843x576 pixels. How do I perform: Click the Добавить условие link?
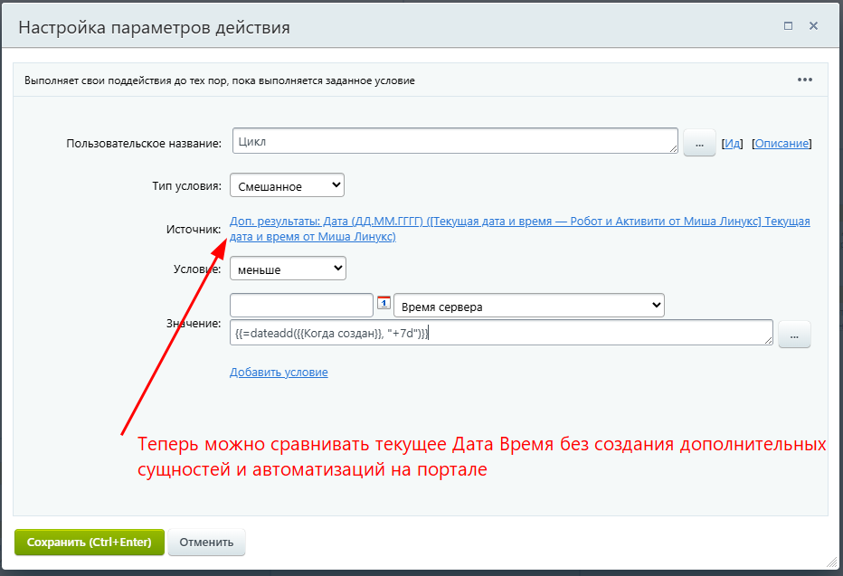click(279, 372)
